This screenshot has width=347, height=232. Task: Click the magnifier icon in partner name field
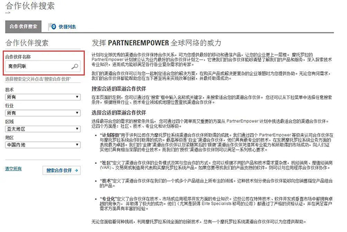[75, 67]
